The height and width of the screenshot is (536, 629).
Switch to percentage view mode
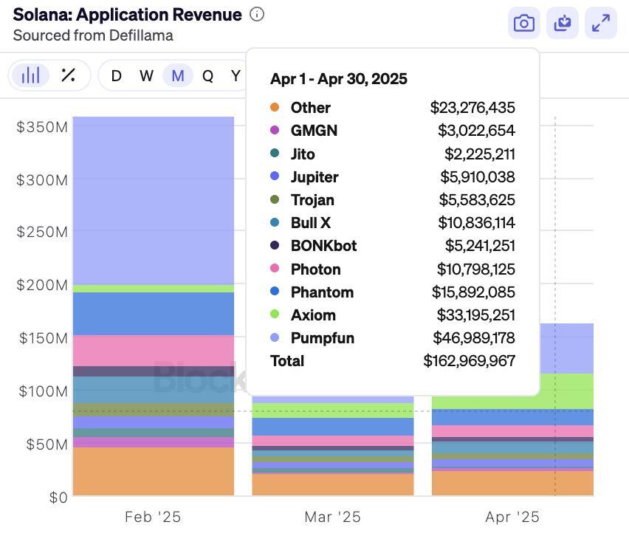click(x=68, y=75)
